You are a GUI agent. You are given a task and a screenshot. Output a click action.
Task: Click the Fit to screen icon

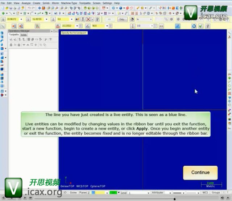[40, 8]
